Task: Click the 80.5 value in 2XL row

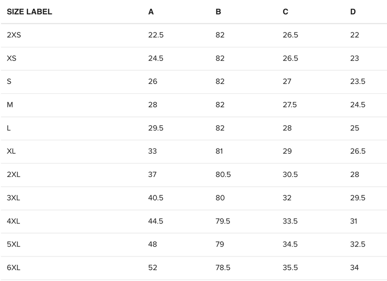Action: pyautogui.click(x=223, y=175)
